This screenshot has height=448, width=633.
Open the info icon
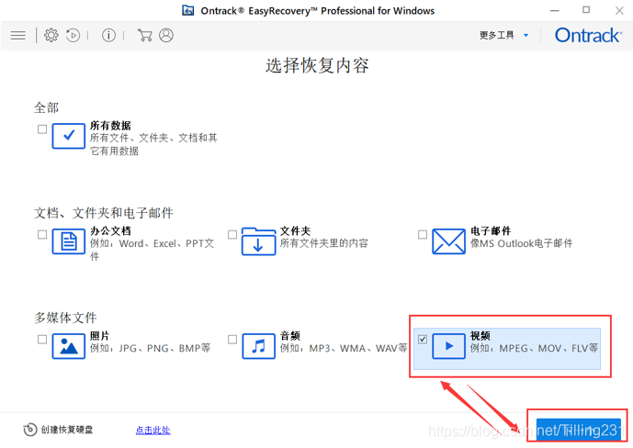click(108, 36)
